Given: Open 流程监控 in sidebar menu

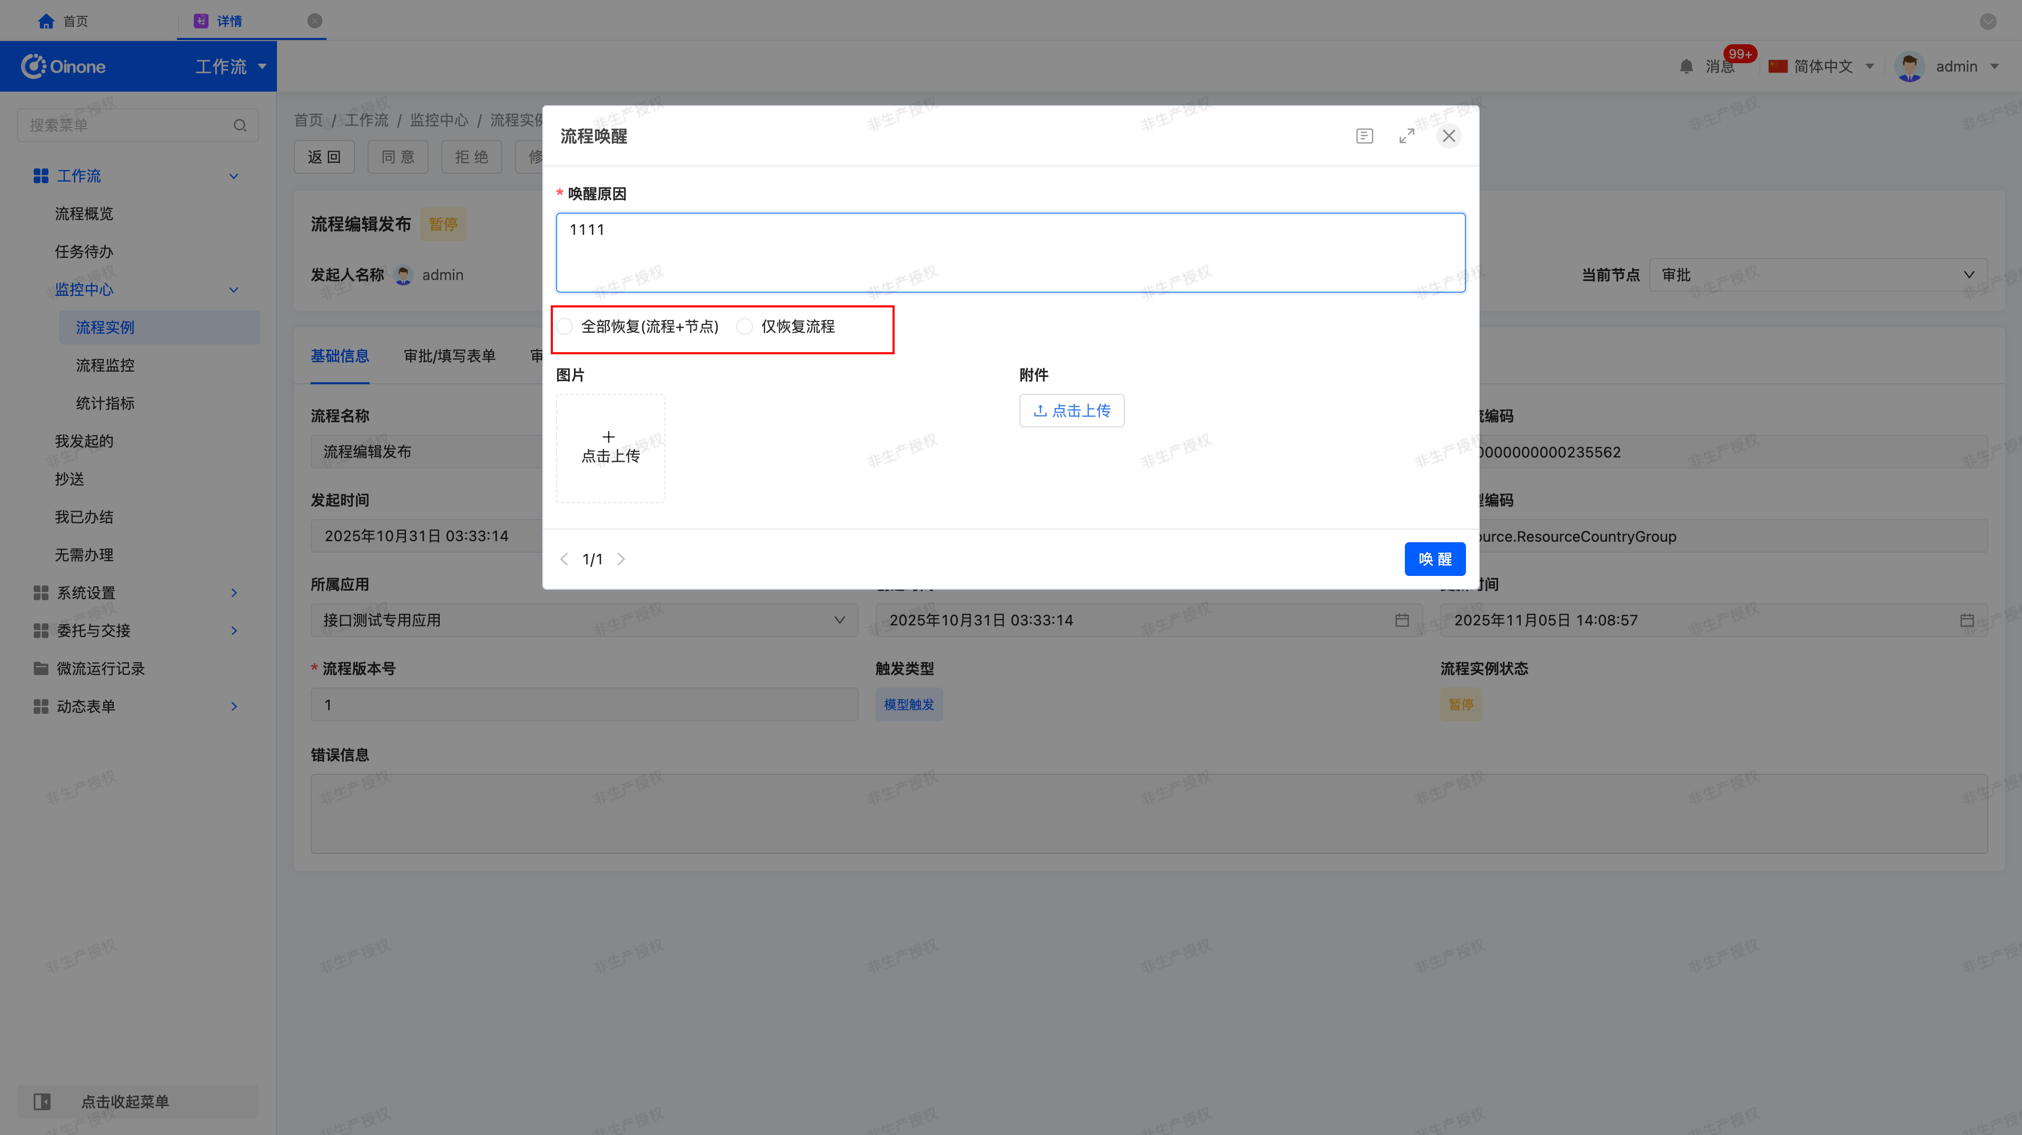Looking at the screenshot, I should [x=105, y=365].
